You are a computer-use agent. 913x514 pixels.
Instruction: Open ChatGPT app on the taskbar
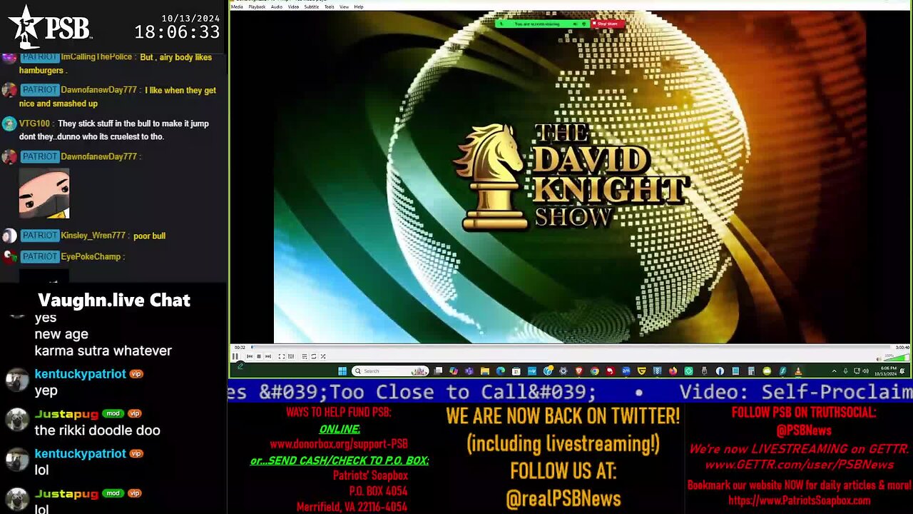point(688,371)
